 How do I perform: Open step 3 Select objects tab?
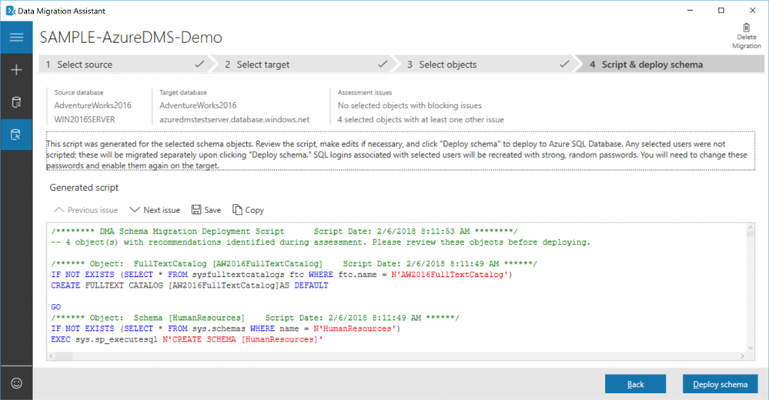click(487, 64)
